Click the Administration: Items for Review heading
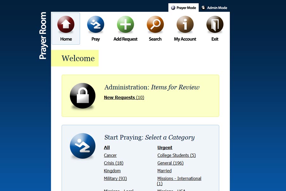286x191 pixels. click(x=152, y=87)
